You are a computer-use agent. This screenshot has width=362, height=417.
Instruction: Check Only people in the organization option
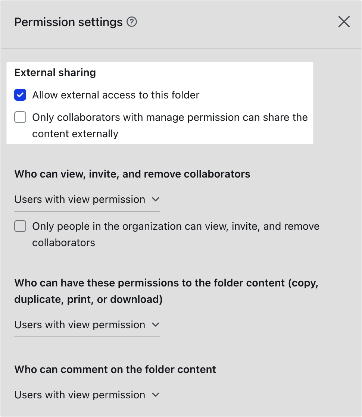pyautogui.click(x=20, y=226)
